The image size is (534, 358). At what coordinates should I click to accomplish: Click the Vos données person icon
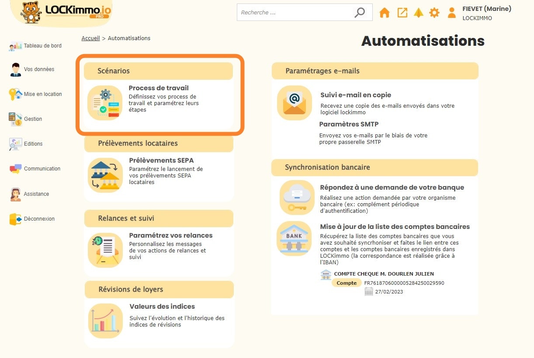(16, 69)
